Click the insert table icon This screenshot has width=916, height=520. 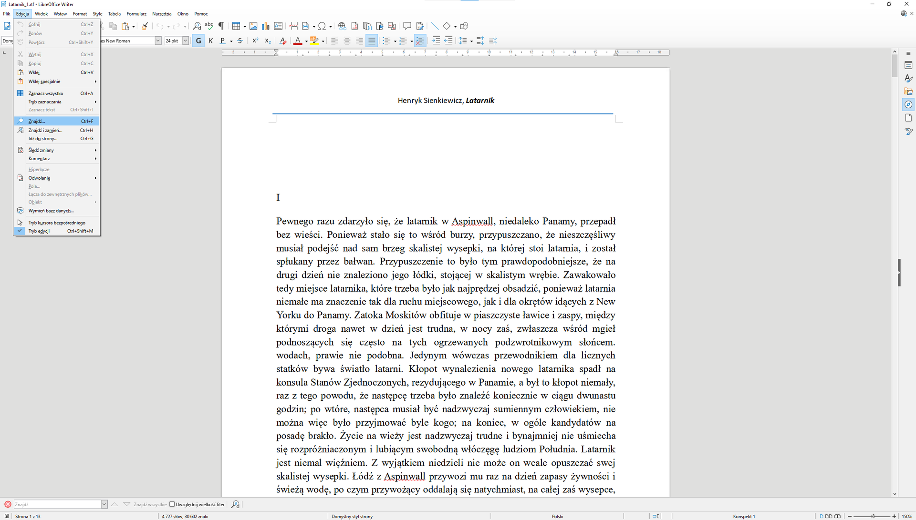tap(236, 26)
